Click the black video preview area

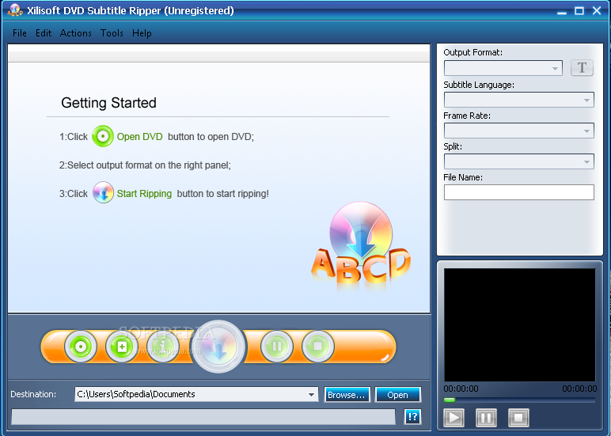tap(520, 324)
